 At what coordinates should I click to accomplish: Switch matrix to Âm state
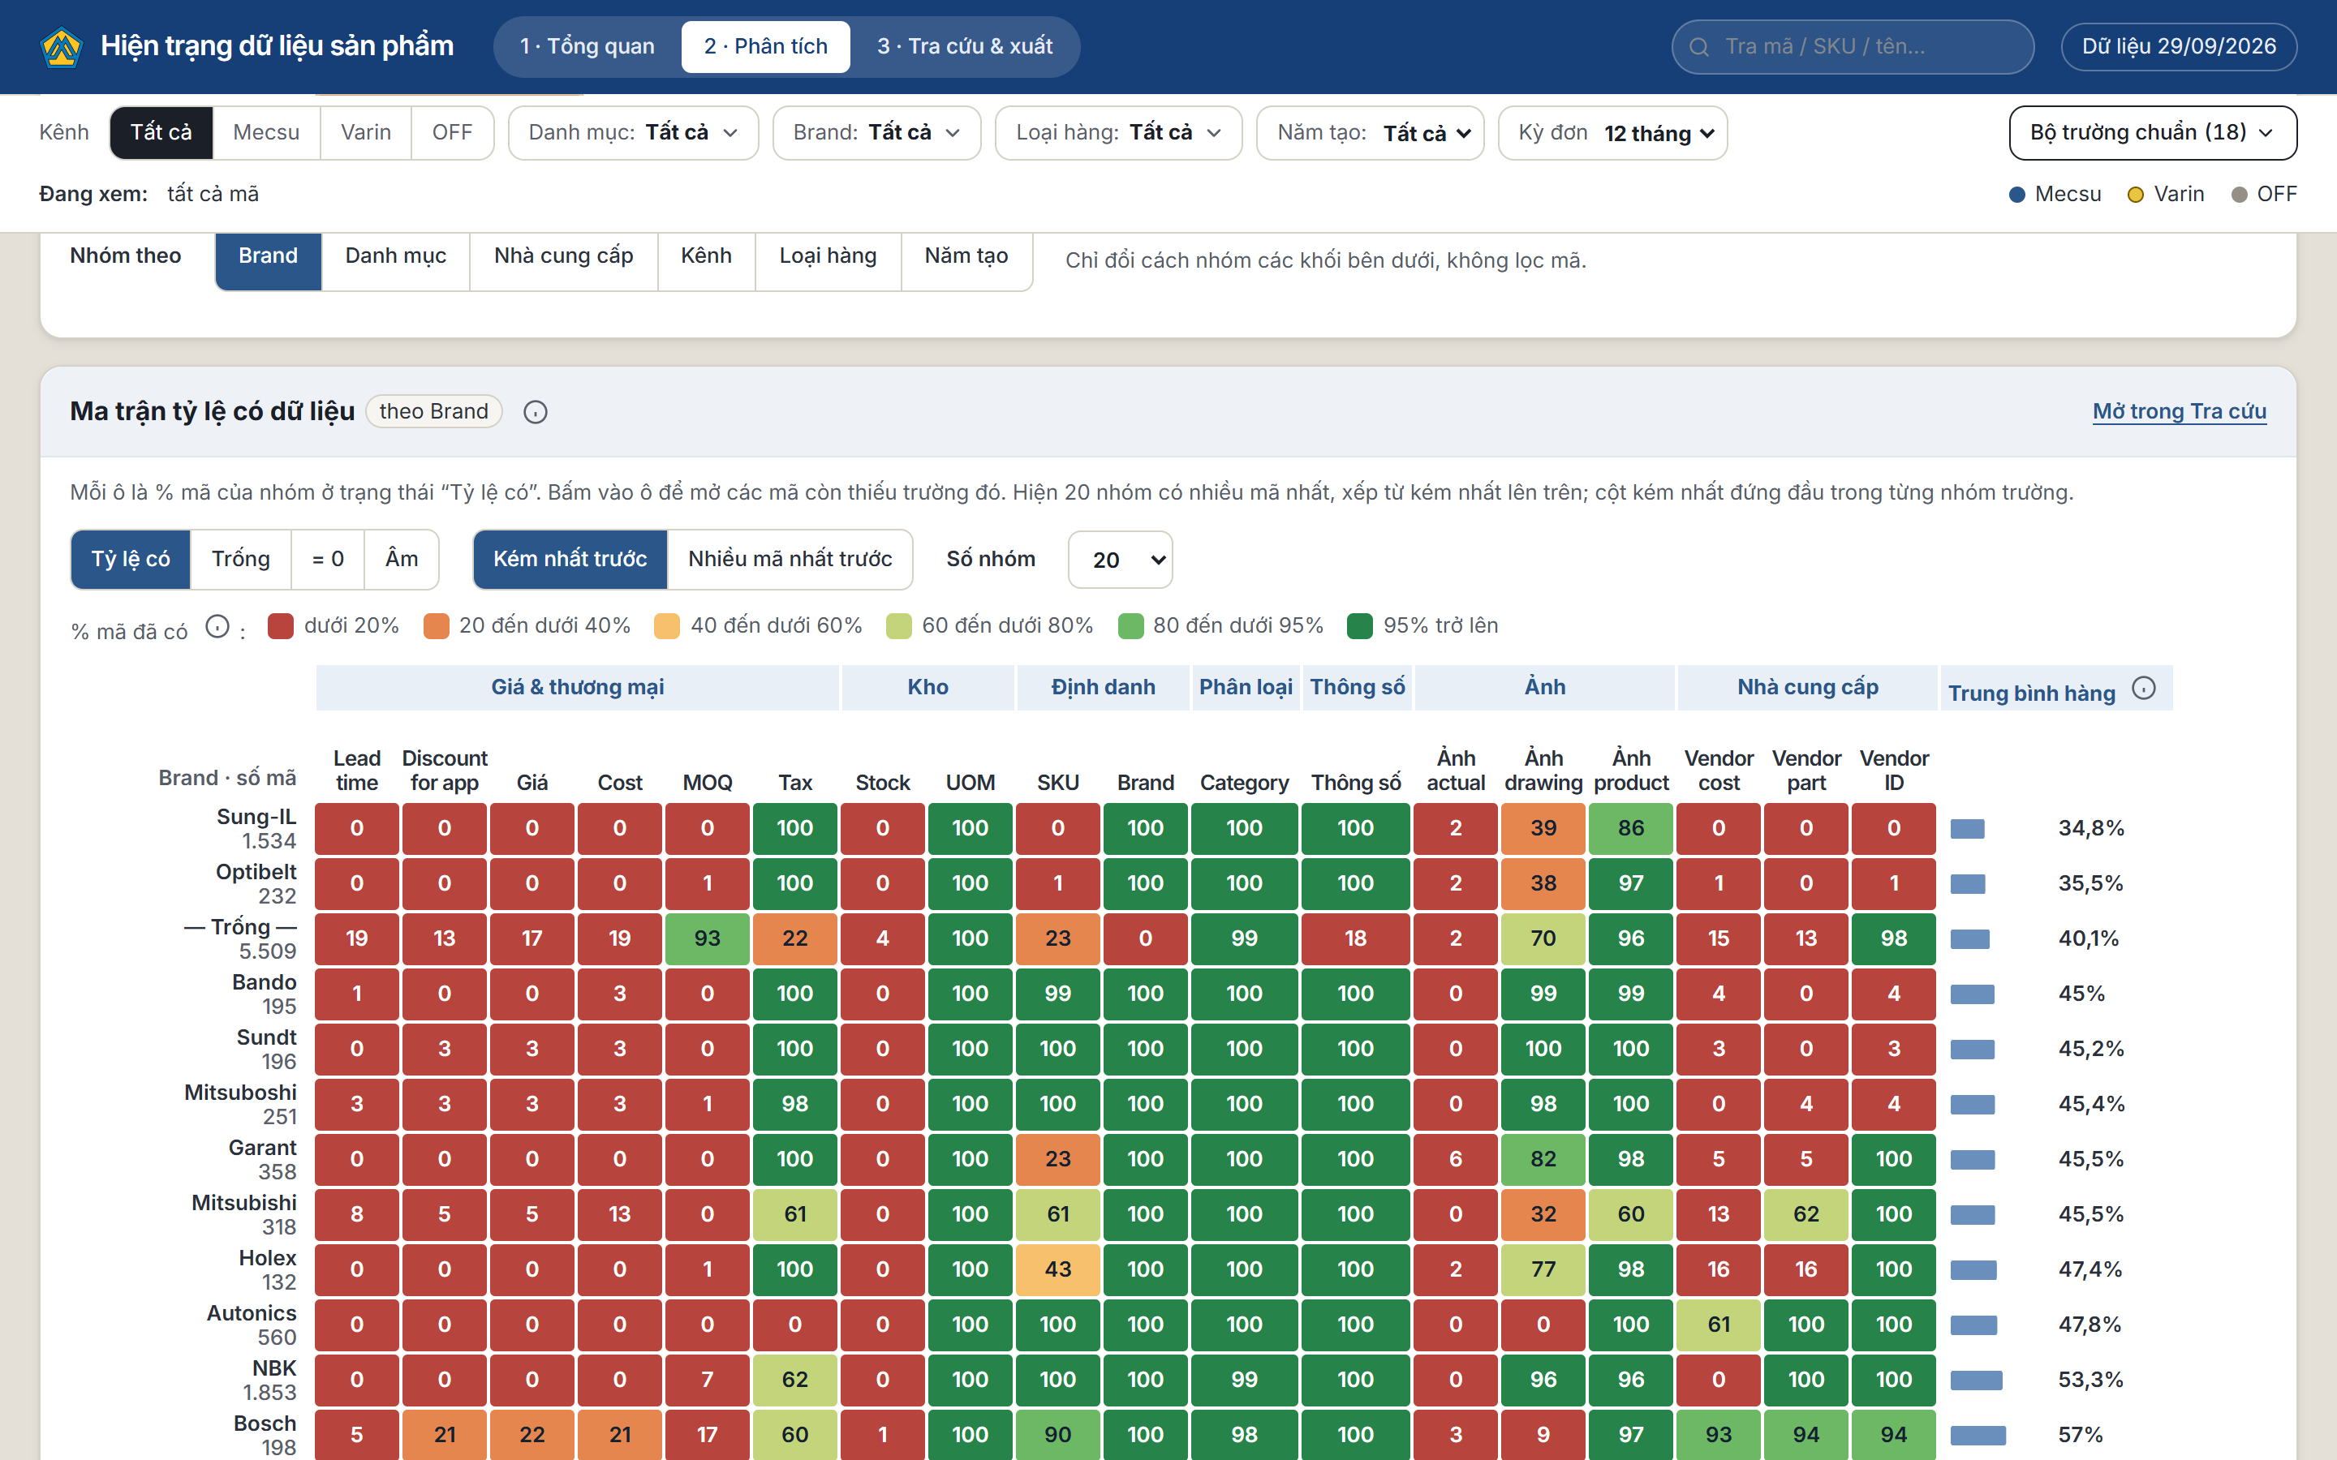(402, 559)
